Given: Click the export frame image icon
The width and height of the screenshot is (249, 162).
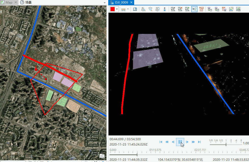Looking at the screenshot, I should [231, 9].
